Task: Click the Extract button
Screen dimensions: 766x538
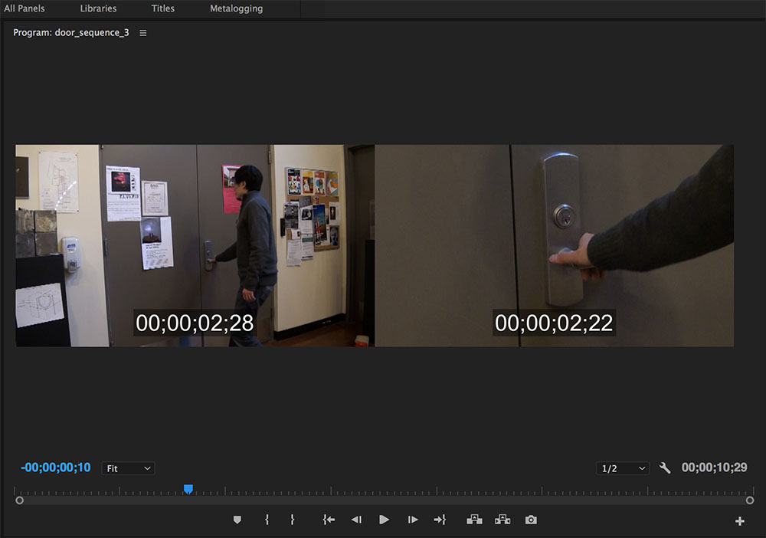Action: 502,520
